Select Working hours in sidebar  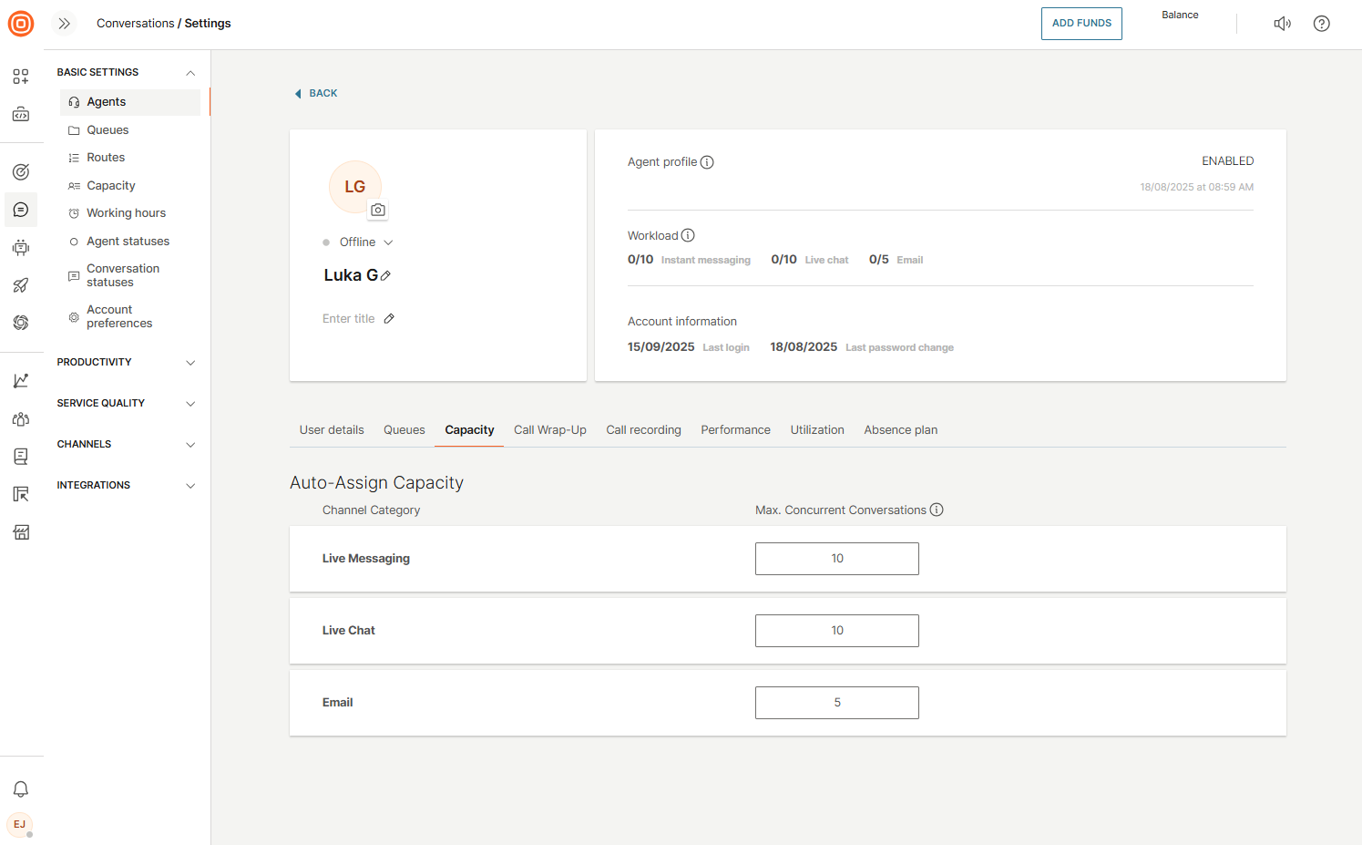[126, 213]
